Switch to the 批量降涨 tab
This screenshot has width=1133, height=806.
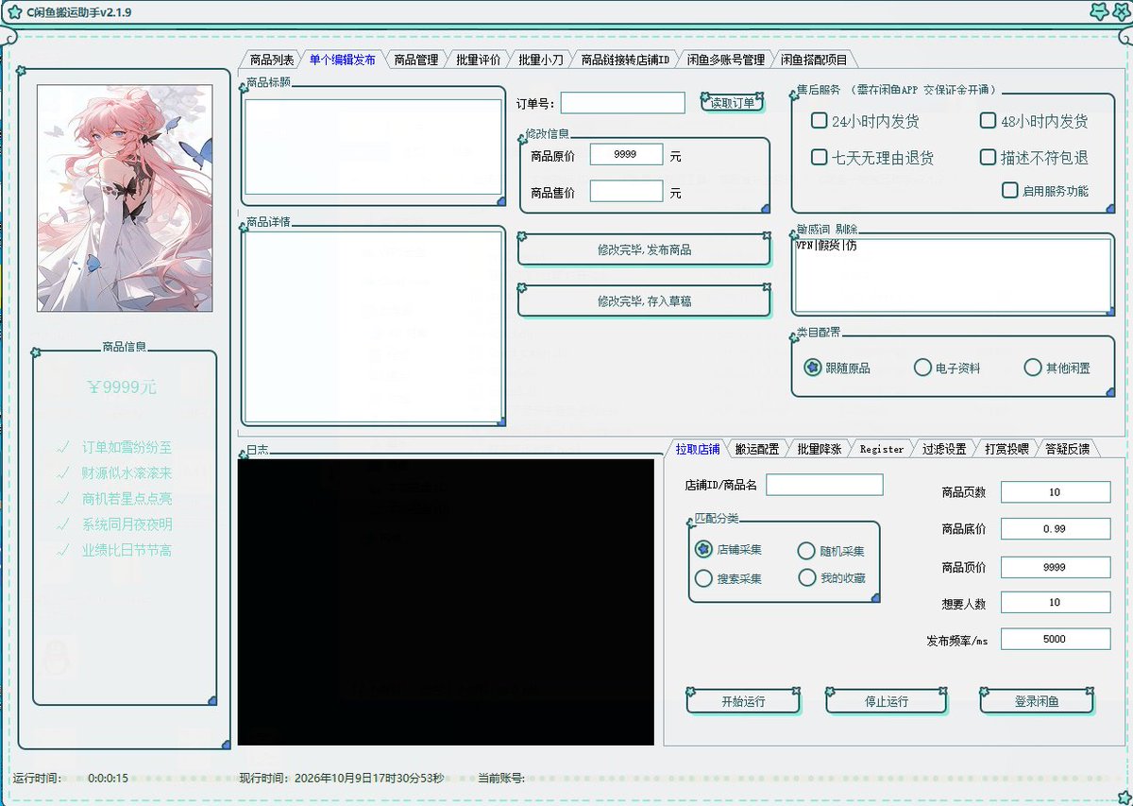pyautogui.click(x=819, y=449)
